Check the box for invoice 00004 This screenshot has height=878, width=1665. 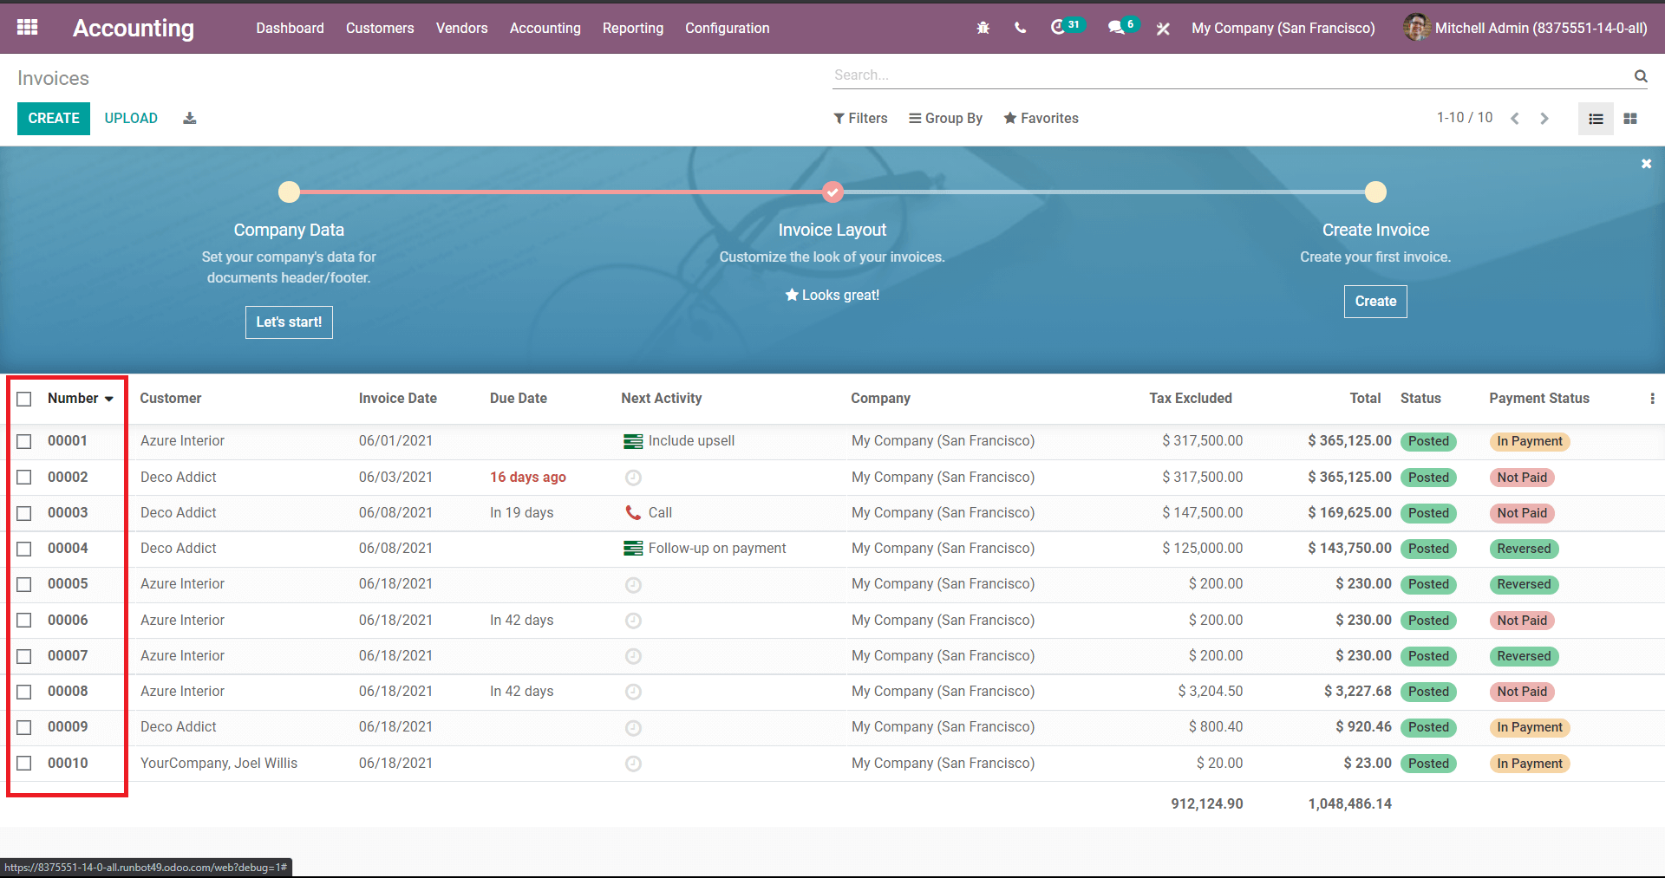24,549
